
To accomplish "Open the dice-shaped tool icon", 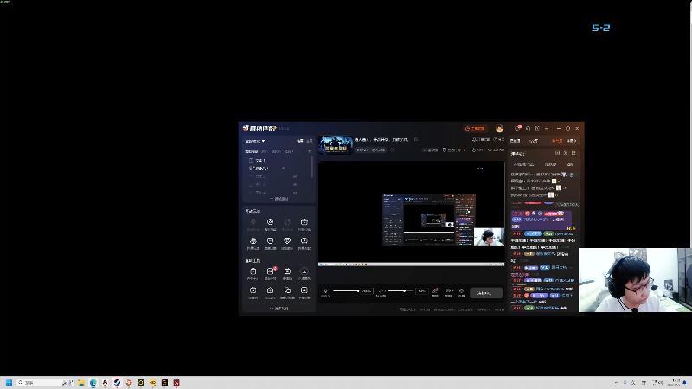I will (253, 241).
